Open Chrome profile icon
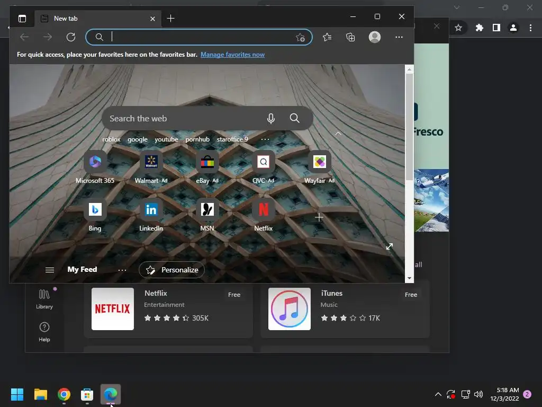The image size is (542, 407). click(513, 28)
